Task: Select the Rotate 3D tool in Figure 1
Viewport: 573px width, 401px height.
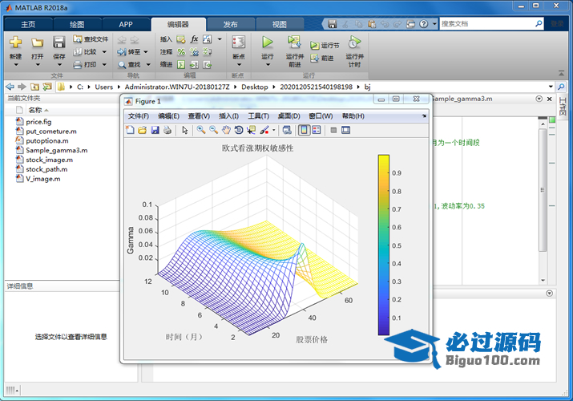Action: (239, 130)
